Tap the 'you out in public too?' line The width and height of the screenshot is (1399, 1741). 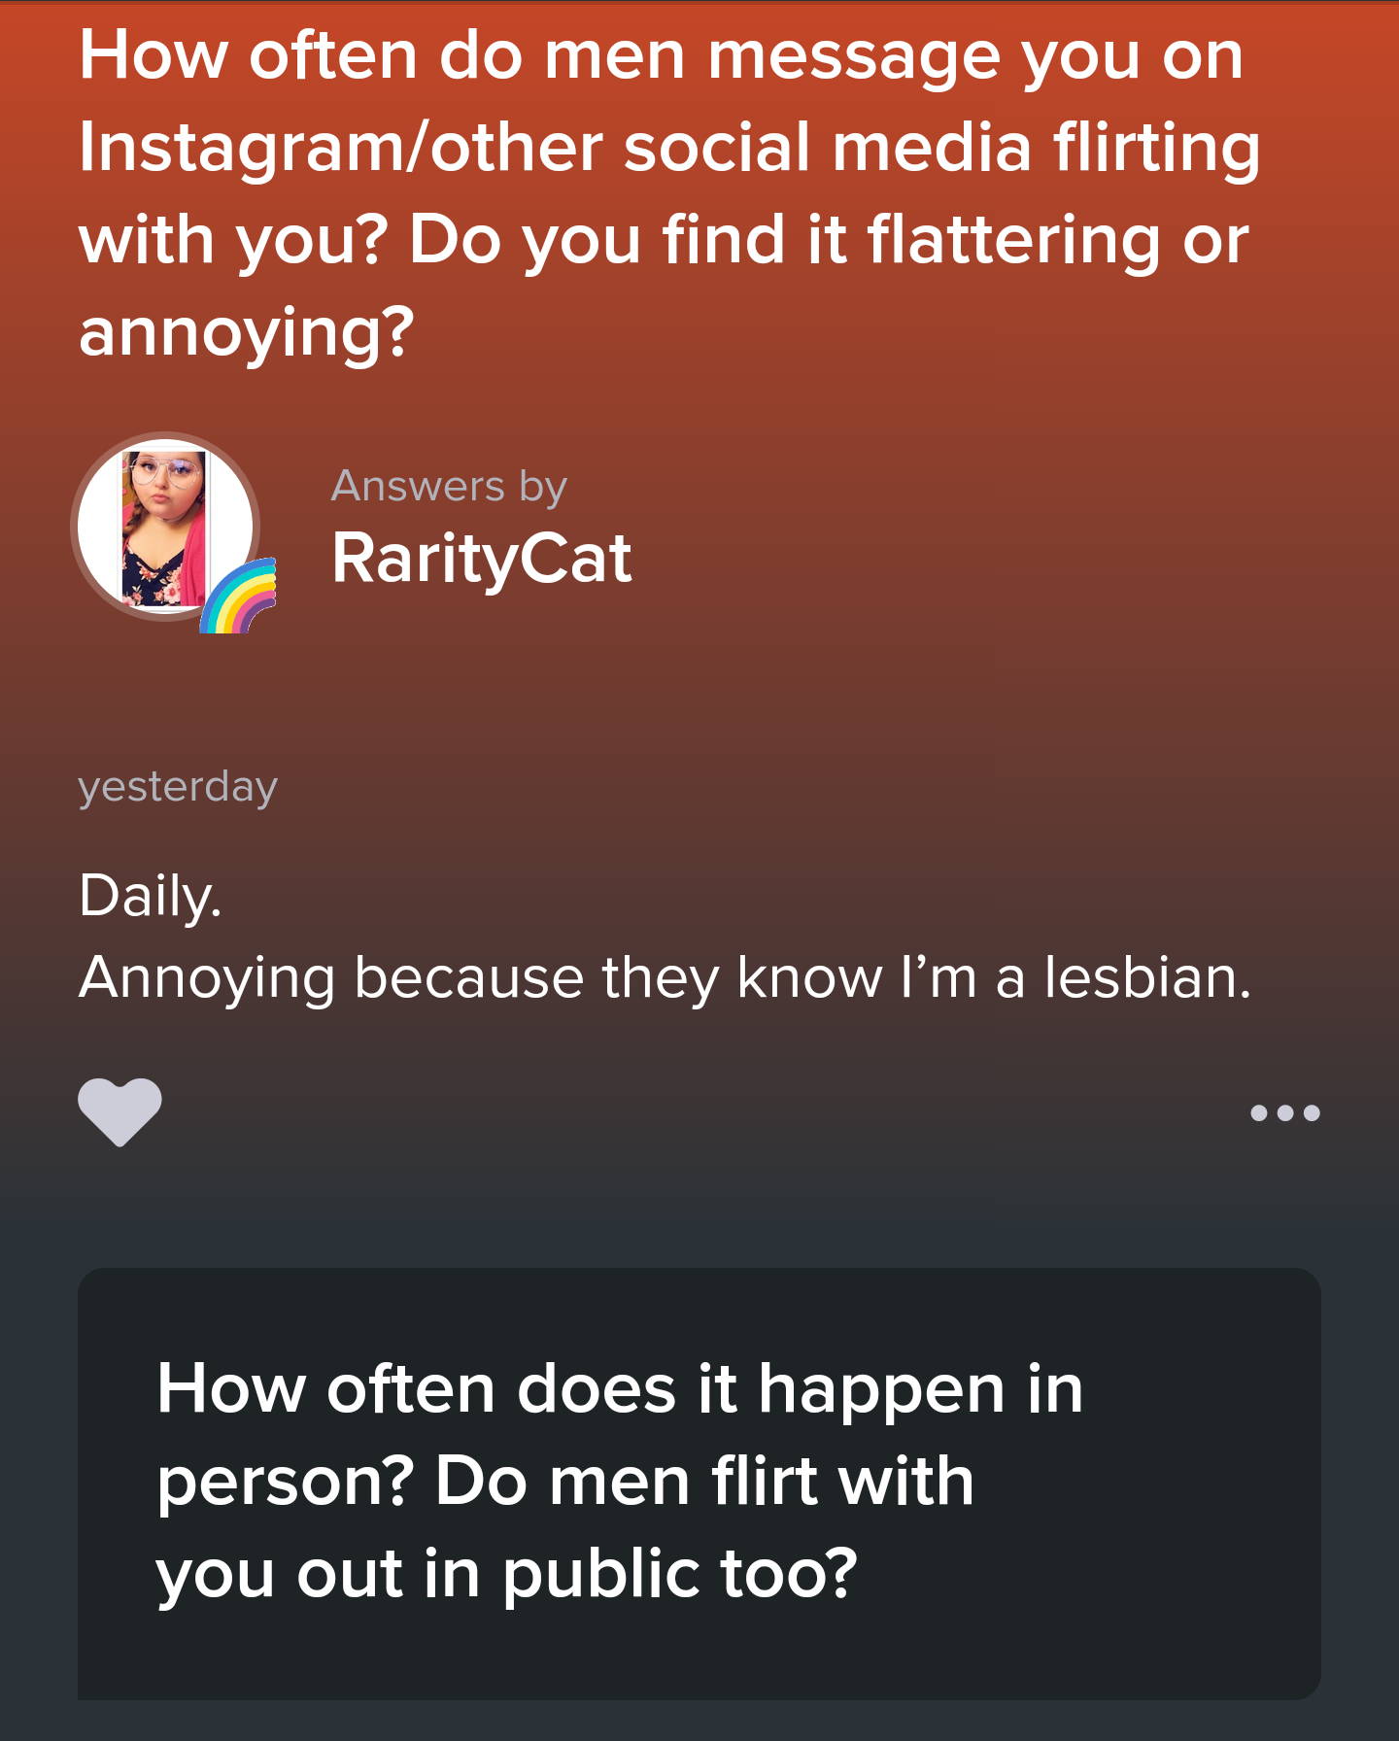pyautogui.click(x=507, y=1573)
